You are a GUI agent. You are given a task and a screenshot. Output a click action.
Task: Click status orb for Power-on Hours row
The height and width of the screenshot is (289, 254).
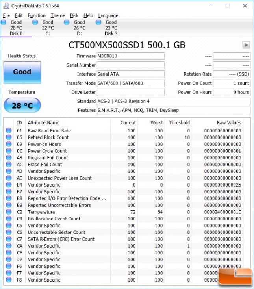tap(9, 144)
